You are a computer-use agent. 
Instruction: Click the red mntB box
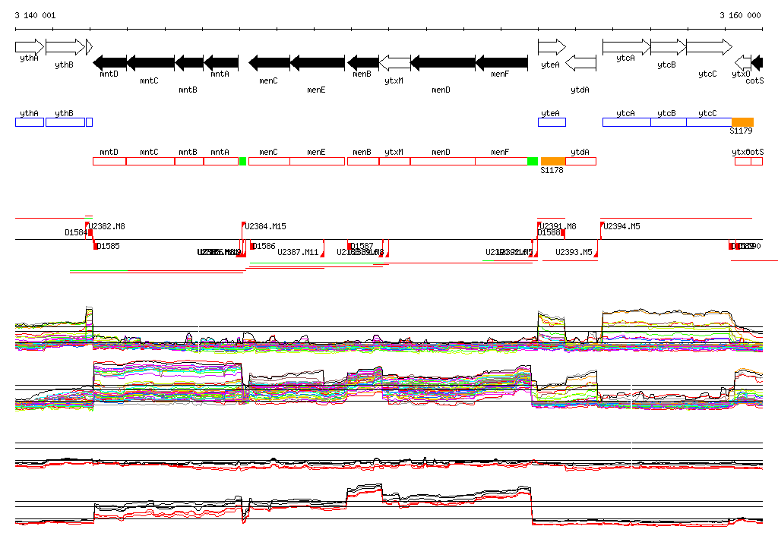189,161
